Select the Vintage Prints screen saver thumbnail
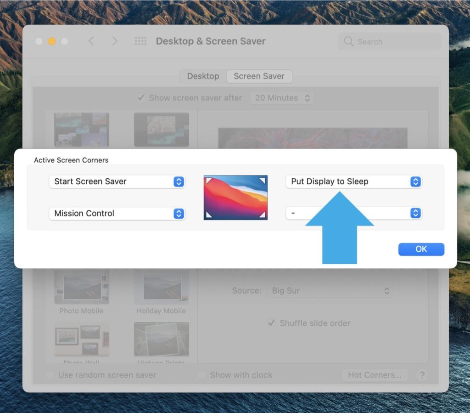 [161, 339]
